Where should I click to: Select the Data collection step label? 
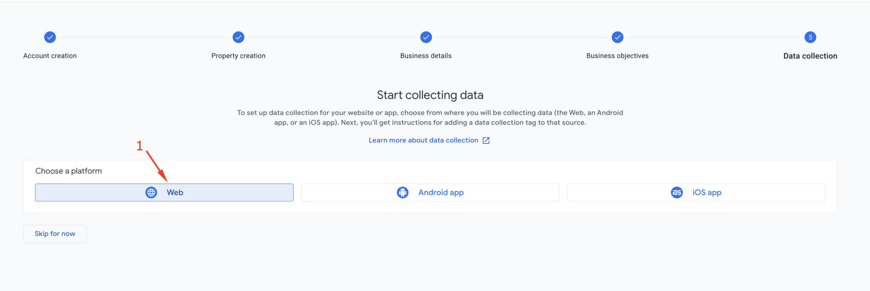(811, 56)
